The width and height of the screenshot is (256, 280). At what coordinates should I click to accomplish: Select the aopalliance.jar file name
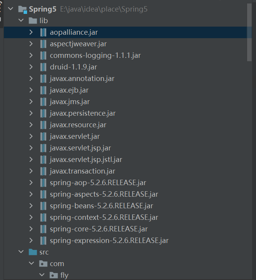click(74, 32)
